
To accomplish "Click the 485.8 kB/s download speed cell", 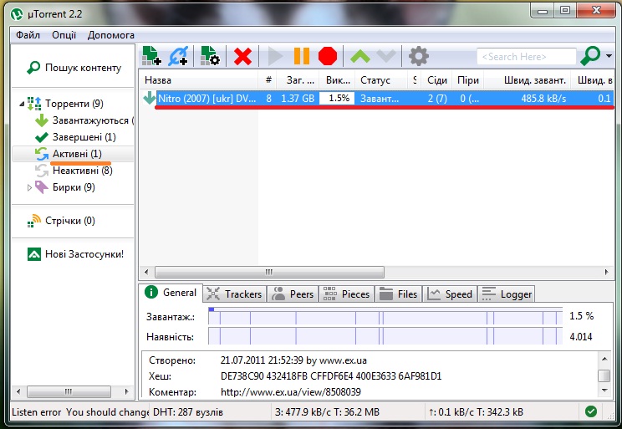I will pyautogui.click(x=543, y=98).
